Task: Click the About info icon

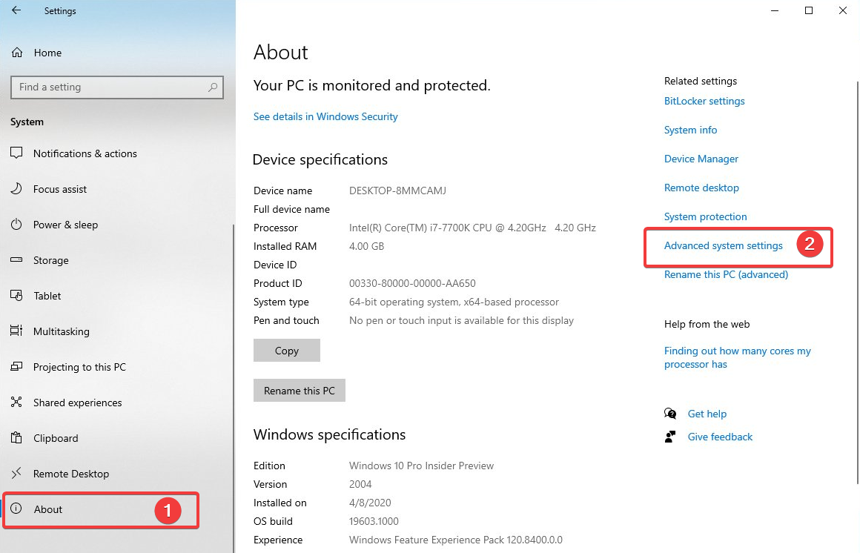Action: click(x=16, y=509)
